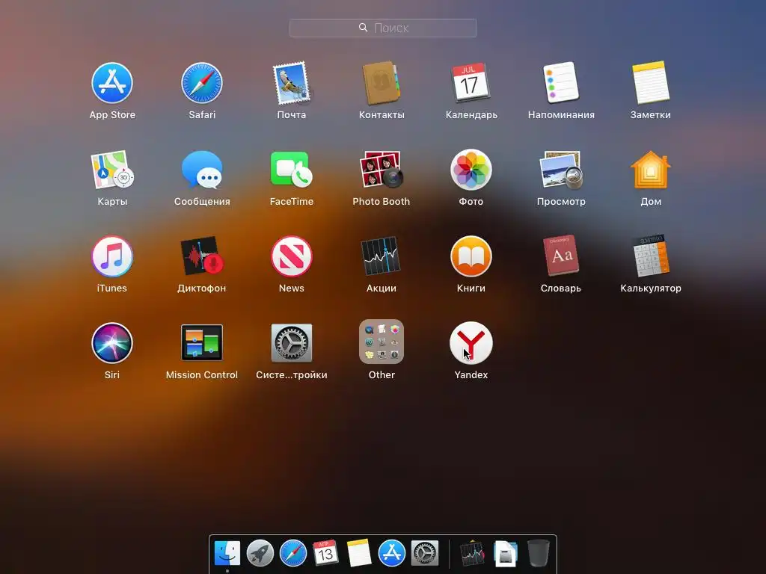
Task: Open the Словарь dictionary app
Action: click(x=561, y=256)
